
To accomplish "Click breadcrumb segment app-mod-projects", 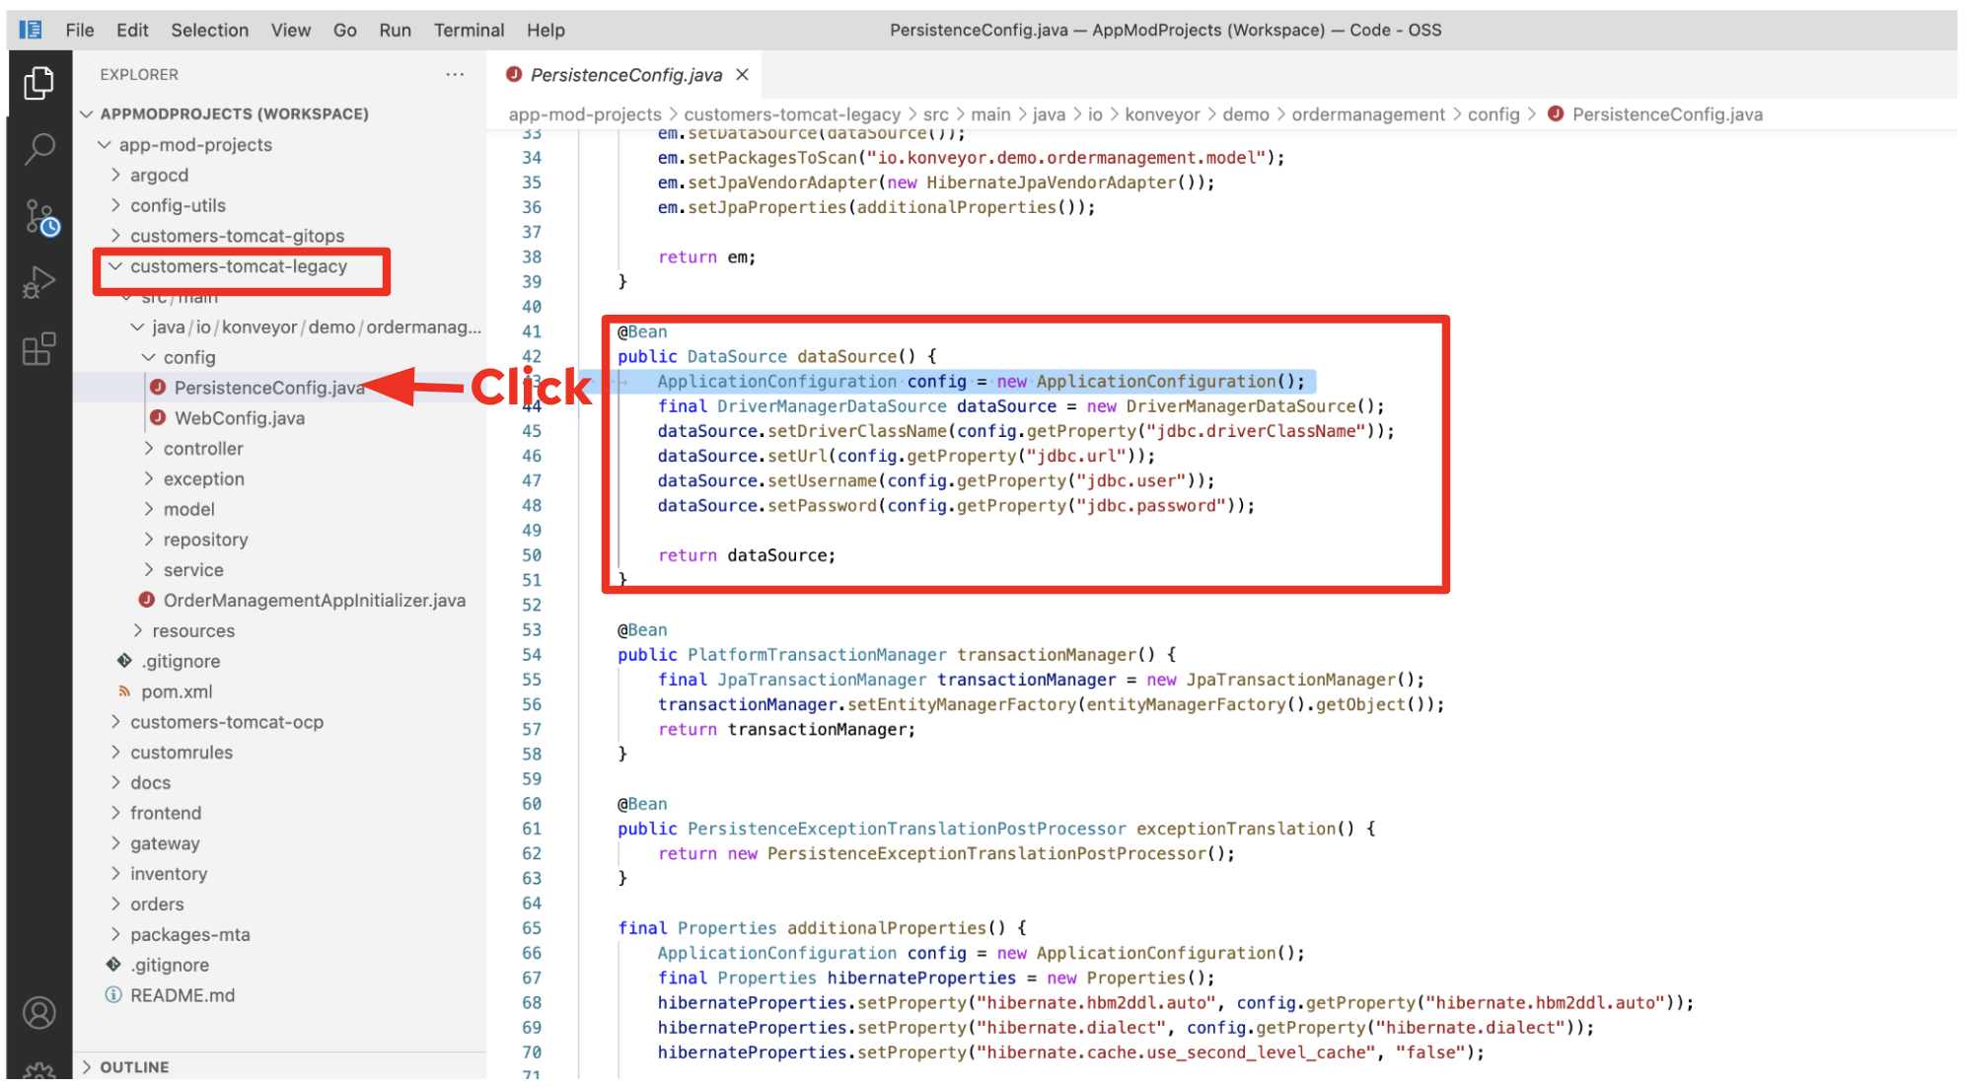I will pyautogui.click(x=585, y=114).
